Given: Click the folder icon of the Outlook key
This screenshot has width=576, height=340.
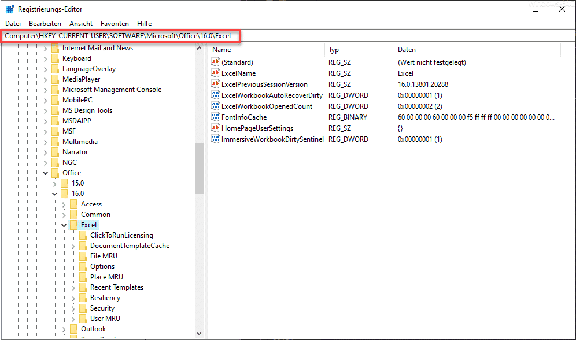Looking at the screenshot, I should (73, 328).
